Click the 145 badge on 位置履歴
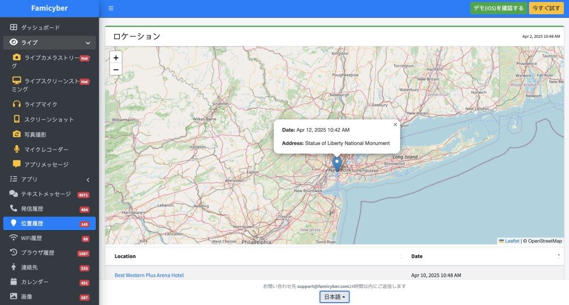Screen dimensions: 569x305 84,224
